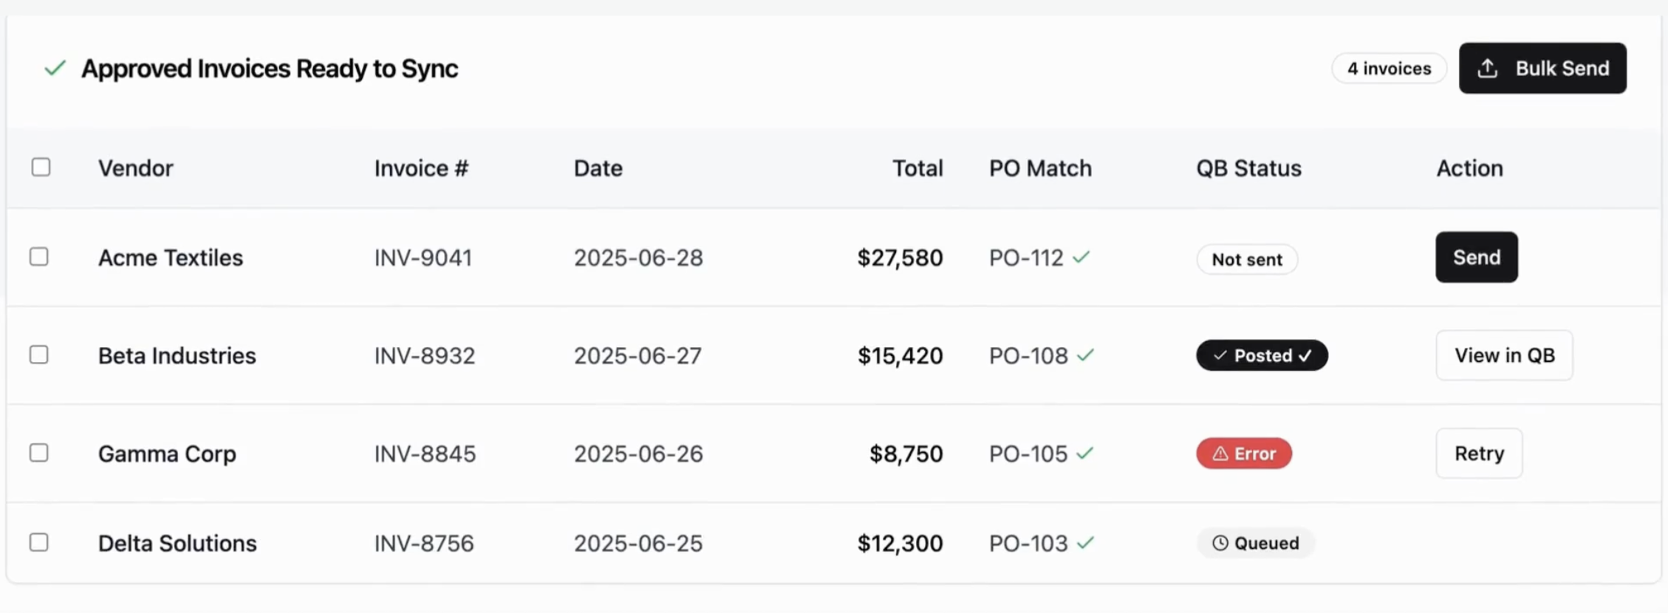Click the Posted status badge
The image size is (1668, 613).
(x=1262, y=355)
